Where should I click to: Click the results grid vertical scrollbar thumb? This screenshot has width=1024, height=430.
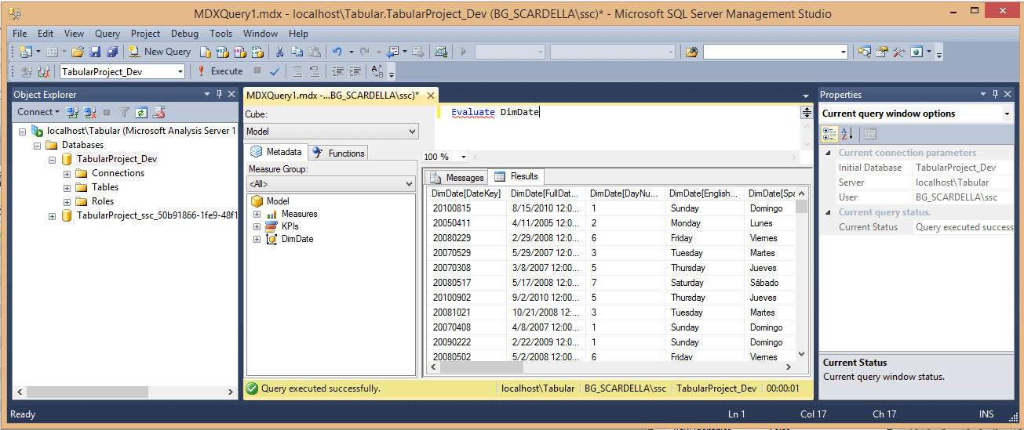(x=801, y=207)
